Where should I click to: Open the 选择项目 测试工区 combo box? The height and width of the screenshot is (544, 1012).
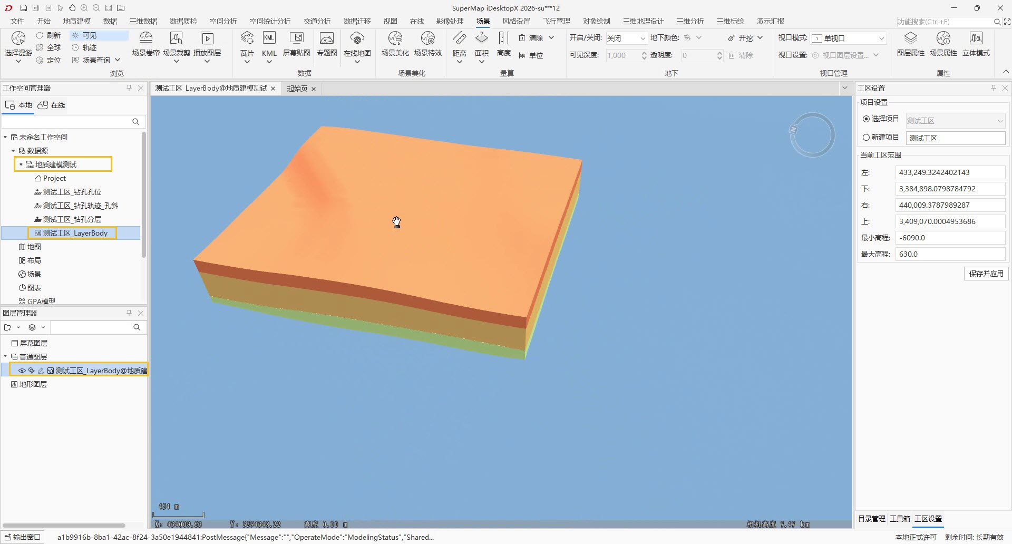click(956, 121)
